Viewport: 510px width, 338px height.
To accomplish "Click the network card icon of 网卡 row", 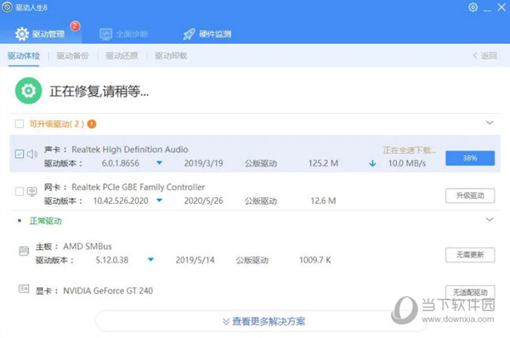I will click(32, 191).
